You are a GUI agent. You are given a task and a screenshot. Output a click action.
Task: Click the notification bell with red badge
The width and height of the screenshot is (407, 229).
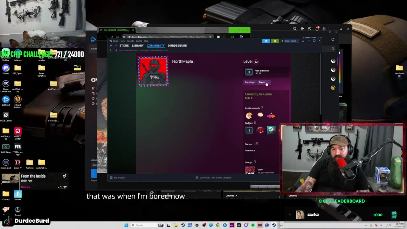point(317,29)
